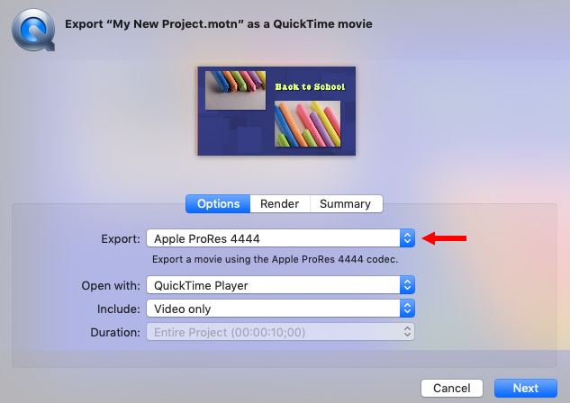Click the Next button
The width and height of the screenshot is (570, 403).
pyautogui.click(x=526, y=388)
